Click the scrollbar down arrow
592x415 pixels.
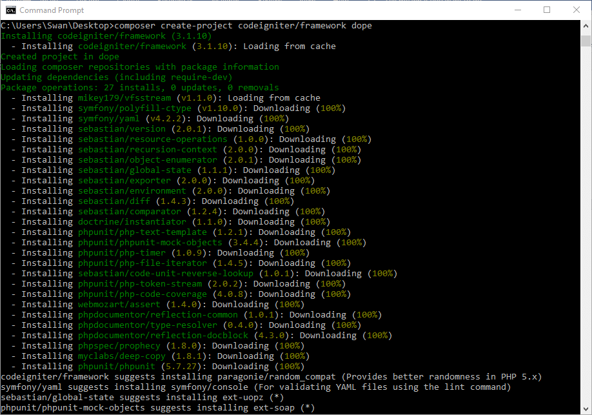tap(586, 409)
